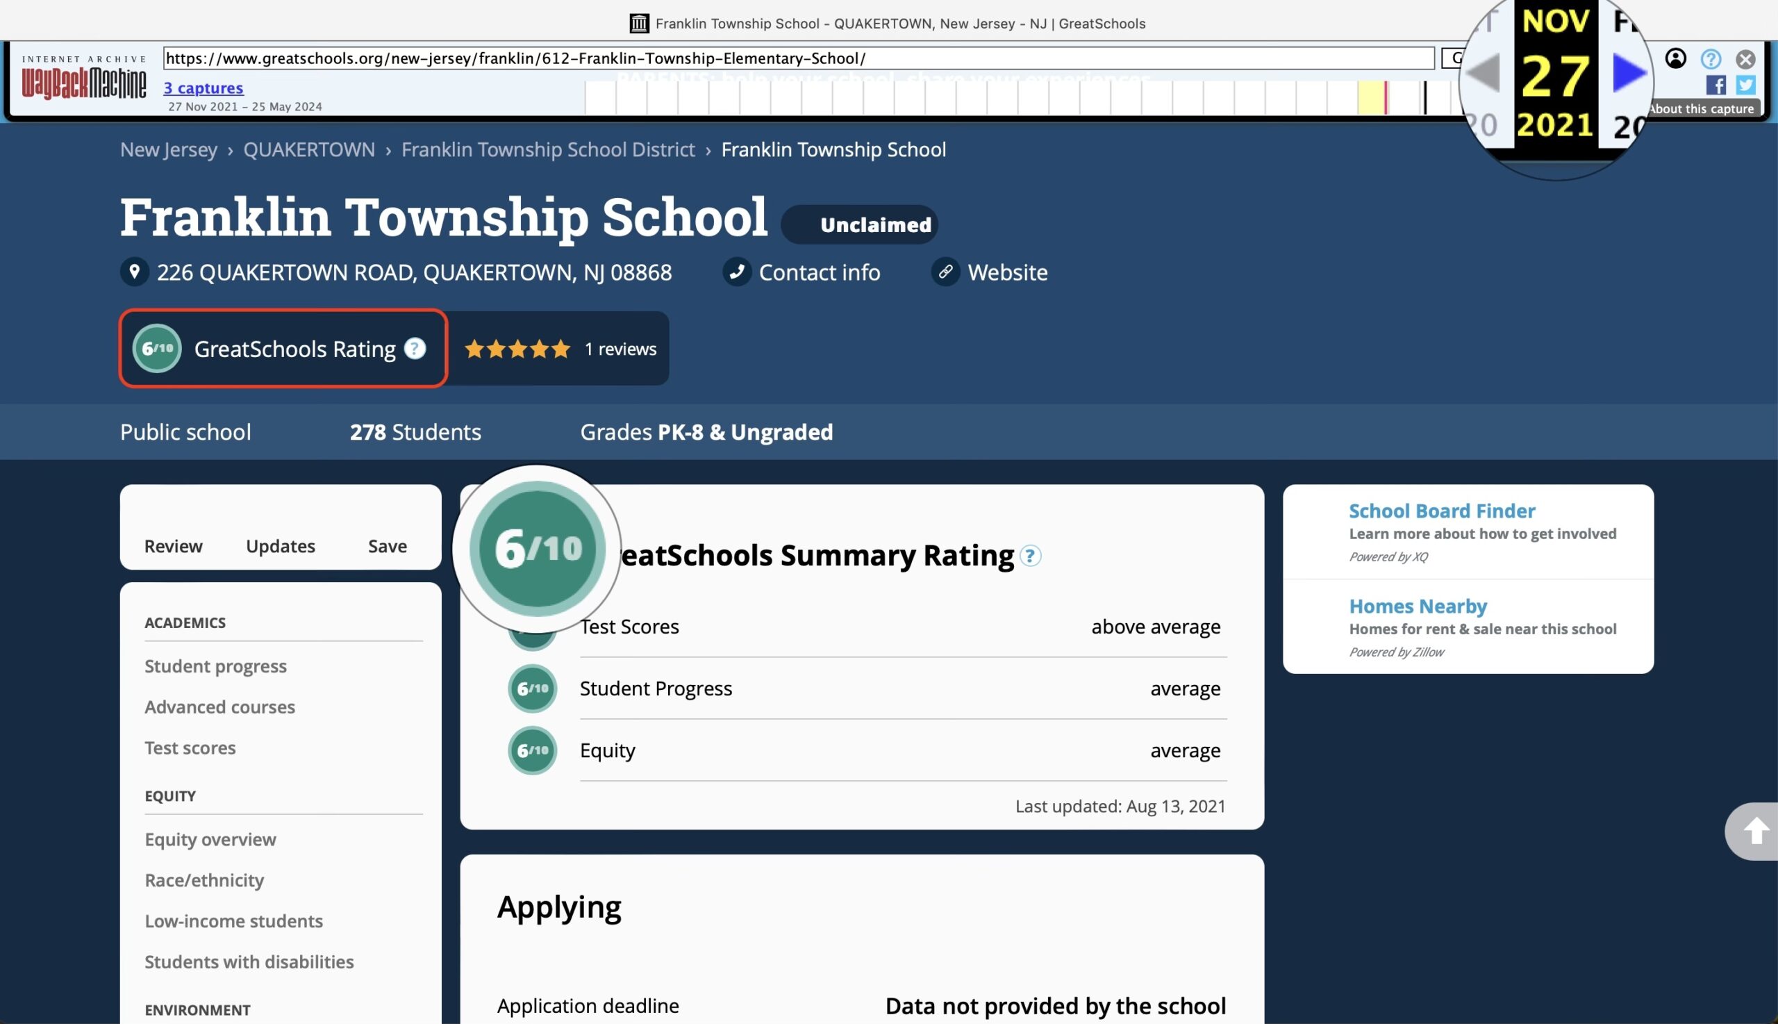Save this school with Save button

coord(388,546)
